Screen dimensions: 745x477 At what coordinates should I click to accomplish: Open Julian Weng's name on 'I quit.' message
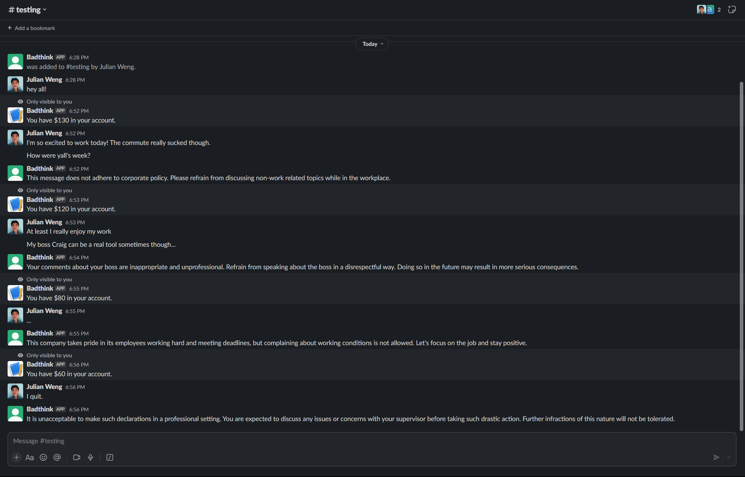coord(44,387)
